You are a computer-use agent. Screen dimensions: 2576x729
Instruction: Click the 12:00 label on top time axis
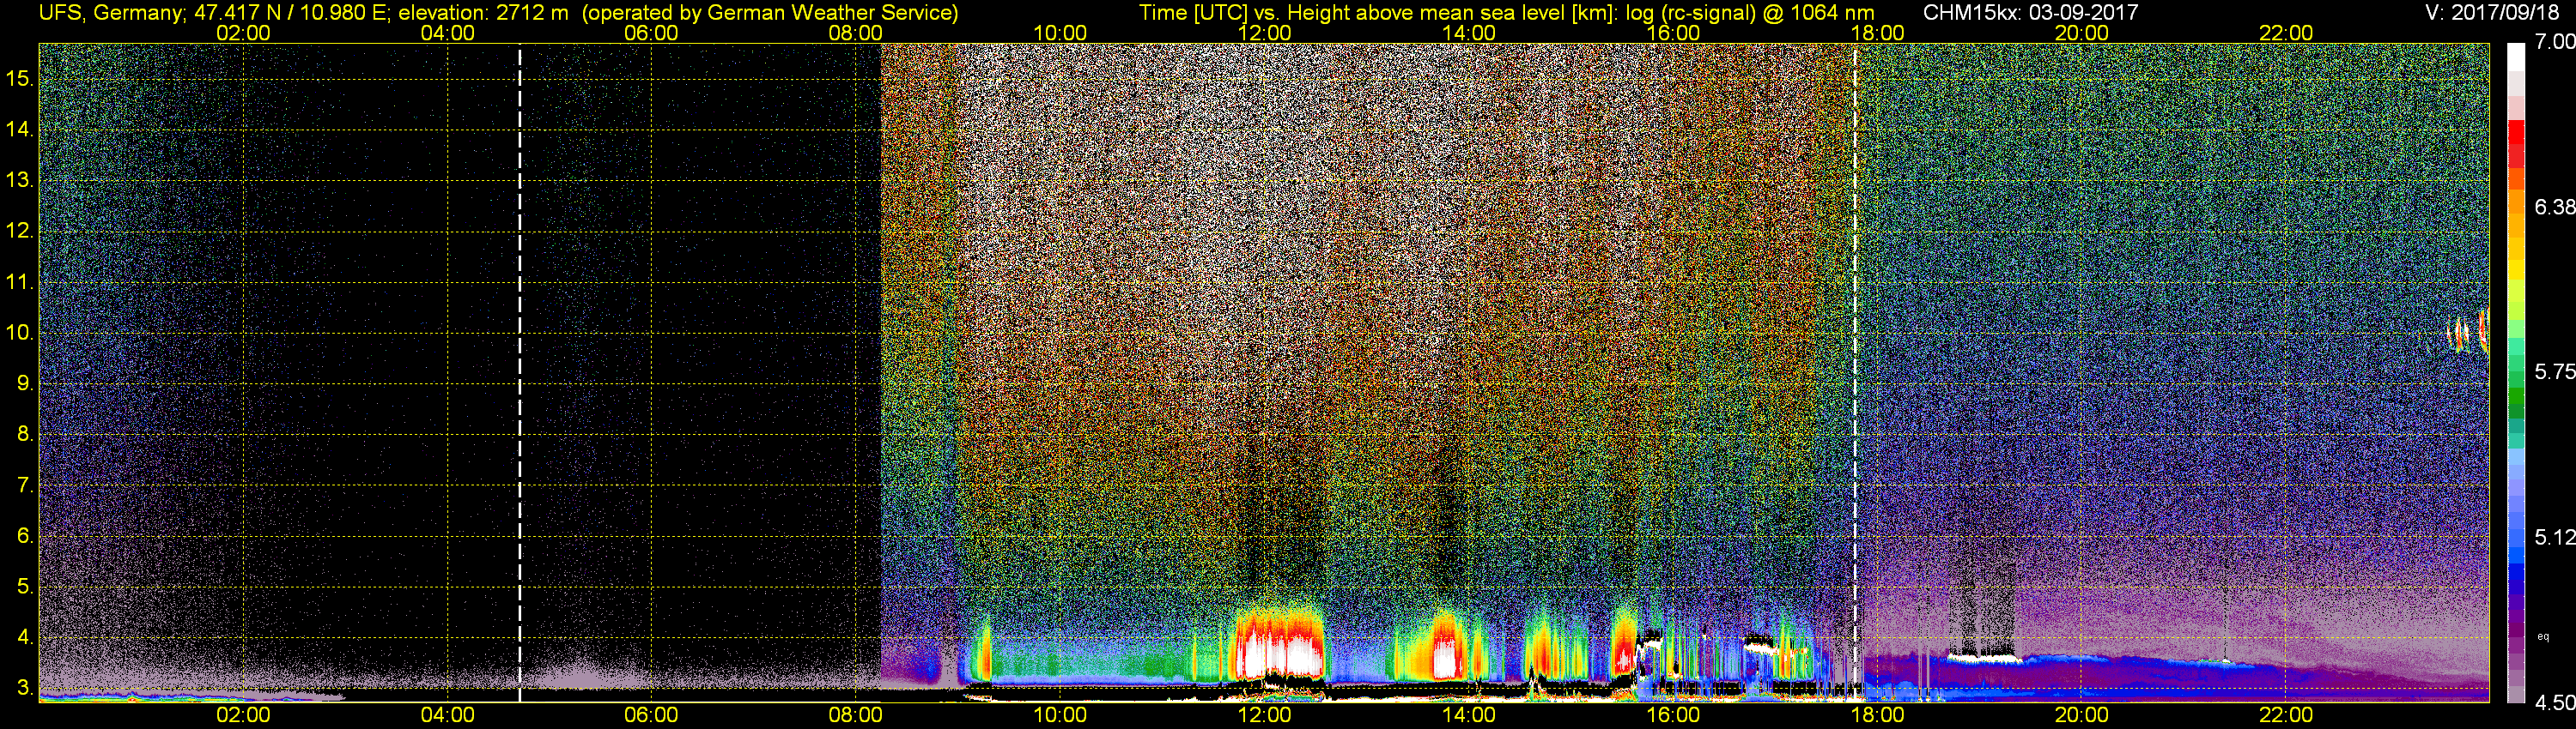coord(1264,33)
